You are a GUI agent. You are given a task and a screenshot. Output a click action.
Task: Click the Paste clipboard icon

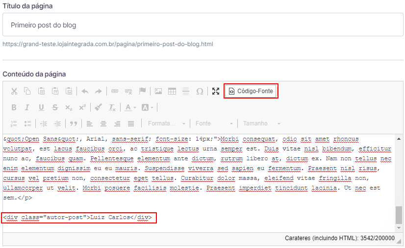(41, 91)
